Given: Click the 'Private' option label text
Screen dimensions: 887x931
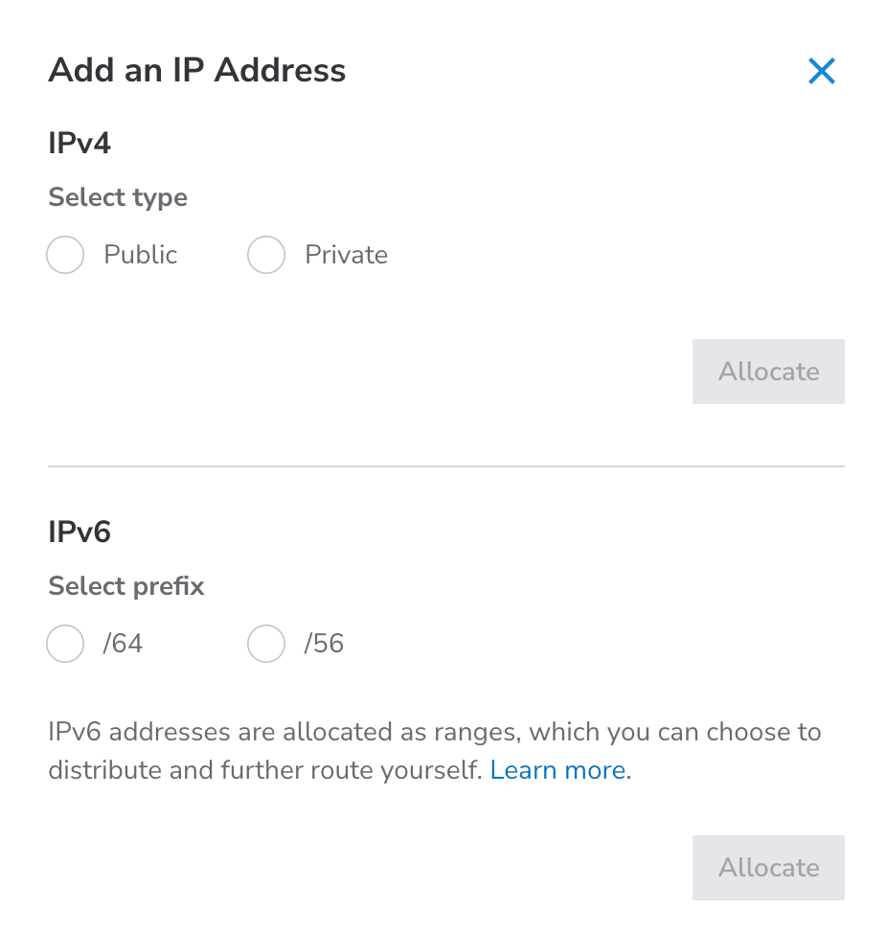Looking at the screenshot, I should pos(346,256).
